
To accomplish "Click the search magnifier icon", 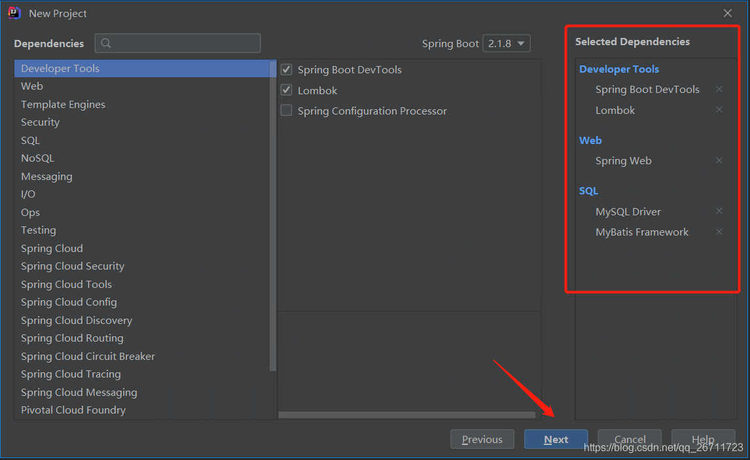I will pyautogui.click(x=106, y=43).
